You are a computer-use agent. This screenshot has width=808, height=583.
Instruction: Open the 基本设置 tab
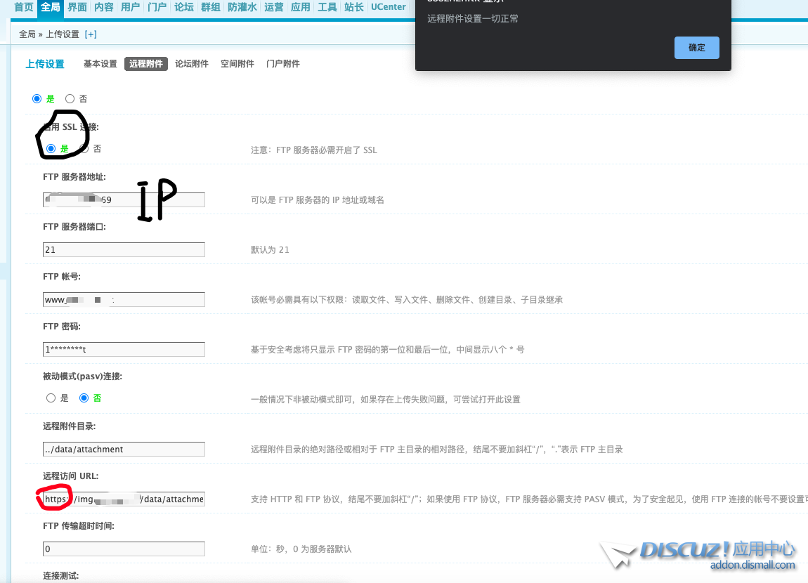tap(100, 64)
